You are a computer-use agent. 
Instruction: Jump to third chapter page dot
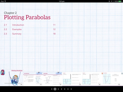58,89
